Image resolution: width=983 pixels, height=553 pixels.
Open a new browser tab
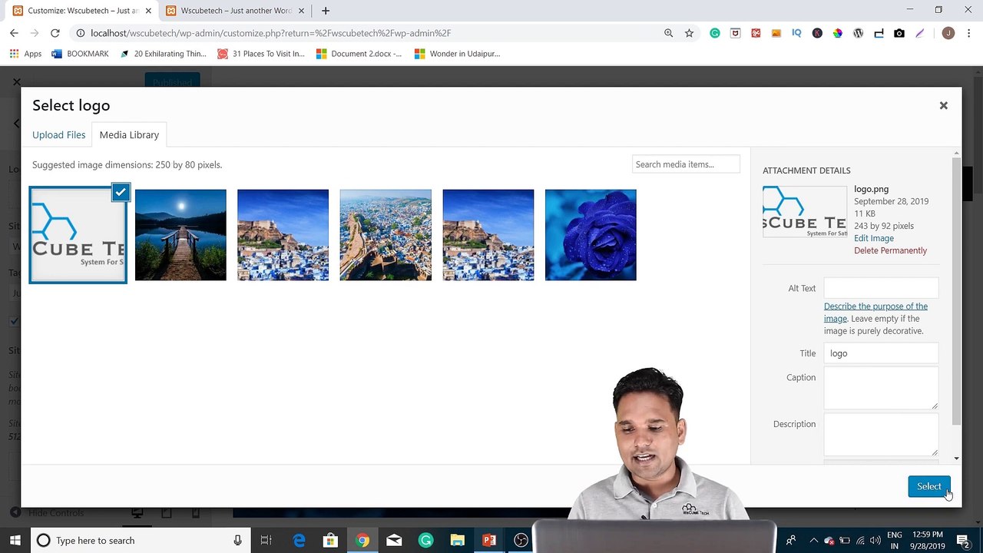pyautogui.click(x=326, y=11)
